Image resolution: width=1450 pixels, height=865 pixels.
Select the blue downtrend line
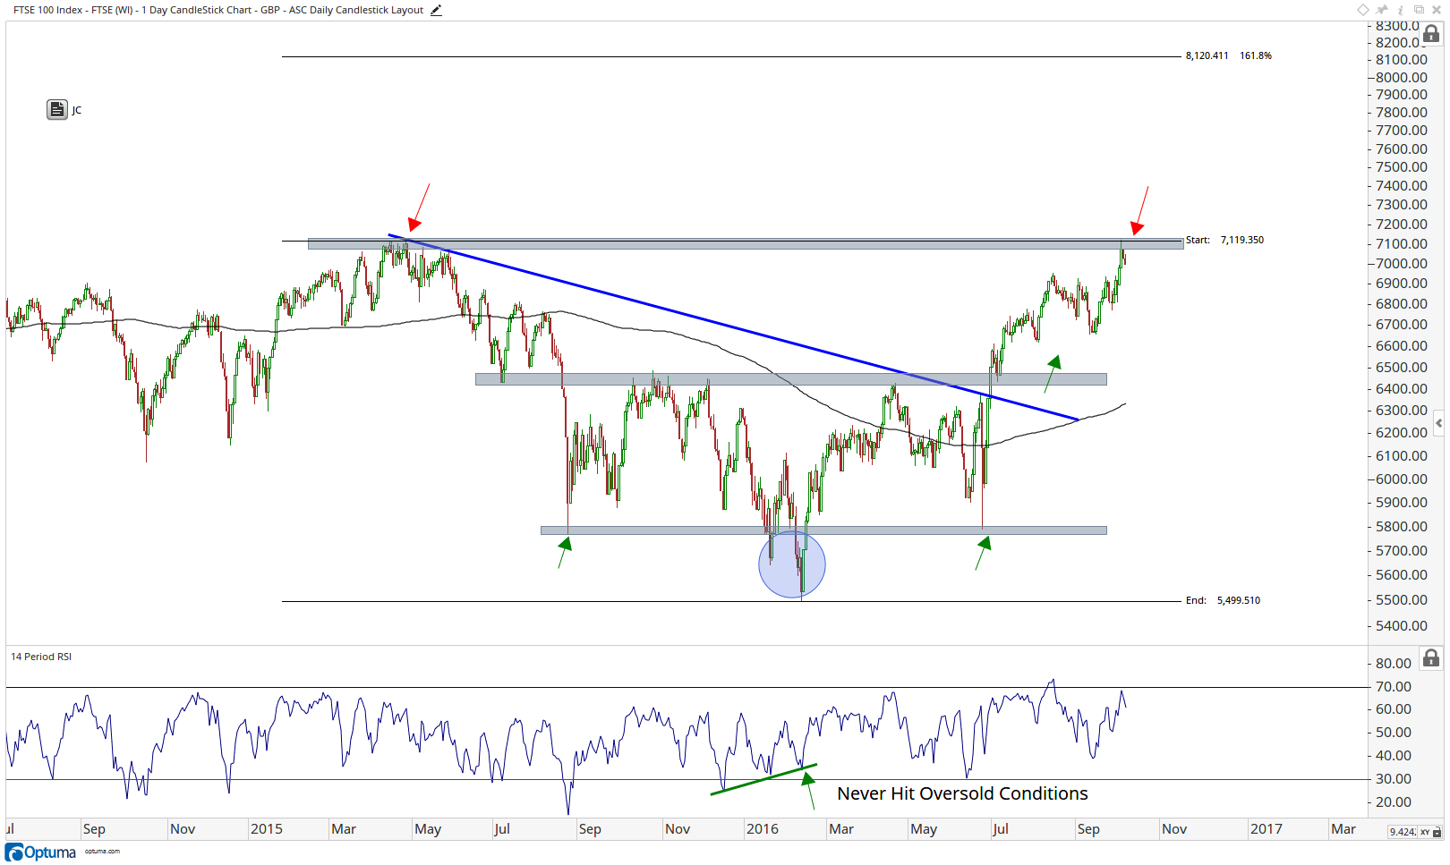733,327
